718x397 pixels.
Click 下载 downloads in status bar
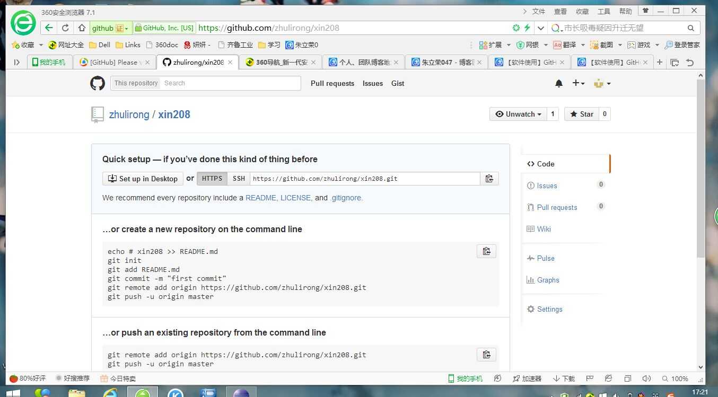[x=564, y=378]
